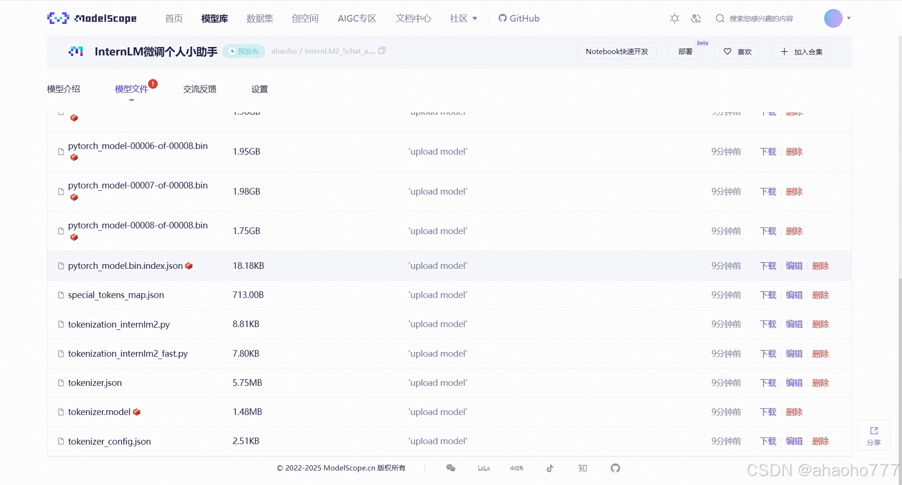Switch to the 模型介绍 tab

[x=63, y=89]
